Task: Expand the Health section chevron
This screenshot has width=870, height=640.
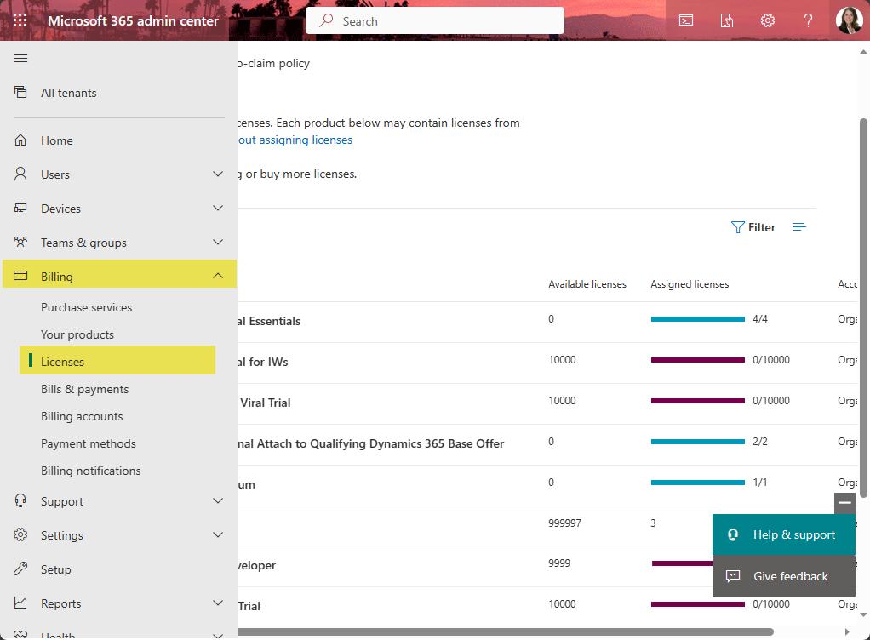Action: pyautogui.click(x=218, y=636)
